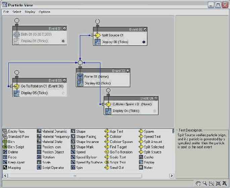Pick Material Dynamic operator from depot

52,131
